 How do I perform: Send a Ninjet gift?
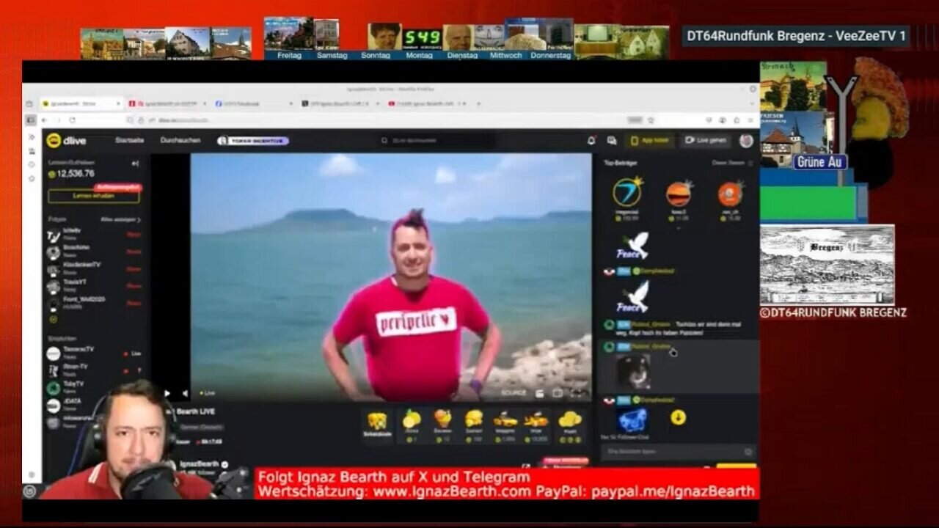tap(536, 424)
